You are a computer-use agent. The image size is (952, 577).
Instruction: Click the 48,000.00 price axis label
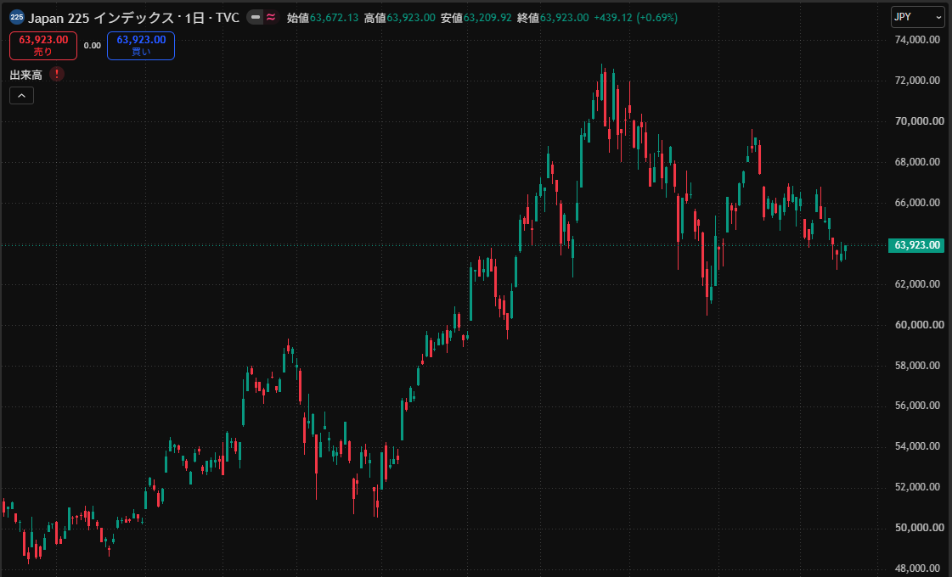coord(917,569)
